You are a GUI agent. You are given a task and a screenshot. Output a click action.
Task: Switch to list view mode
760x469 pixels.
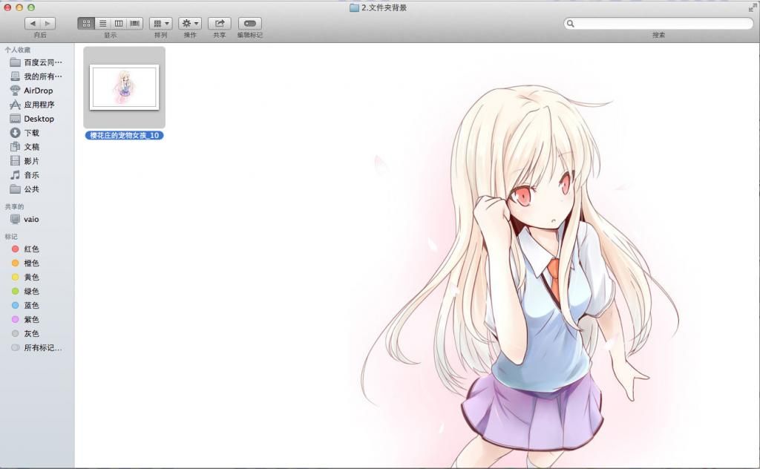click(x=102, y=24)
